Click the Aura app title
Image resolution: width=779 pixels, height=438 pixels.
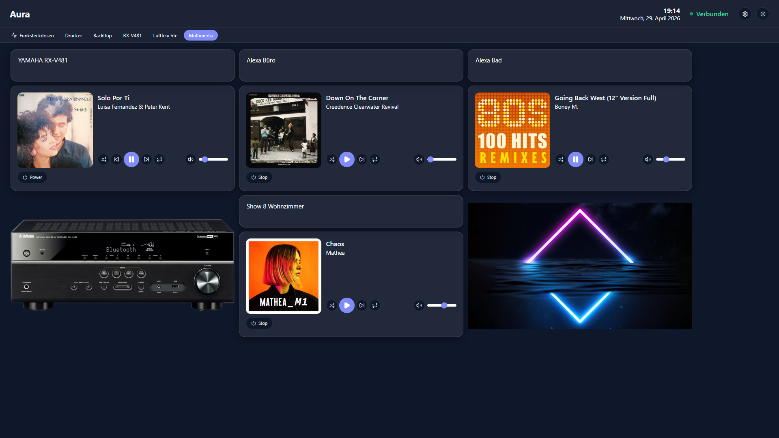20,14
